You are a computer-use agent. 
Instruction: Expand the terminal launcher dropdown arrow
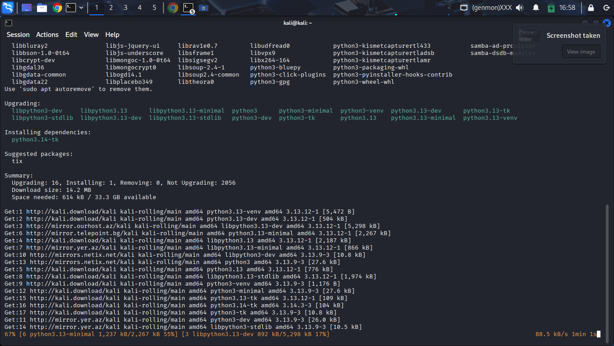[81, 8]
